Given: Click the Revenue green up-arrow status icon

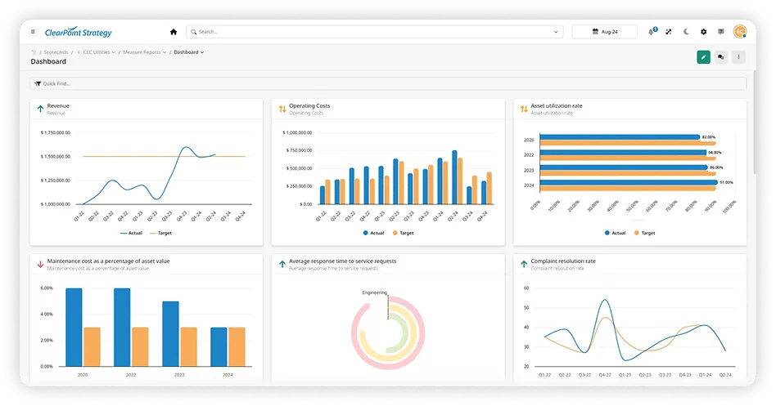Looking at the screenshot, I should pos(40,109).
